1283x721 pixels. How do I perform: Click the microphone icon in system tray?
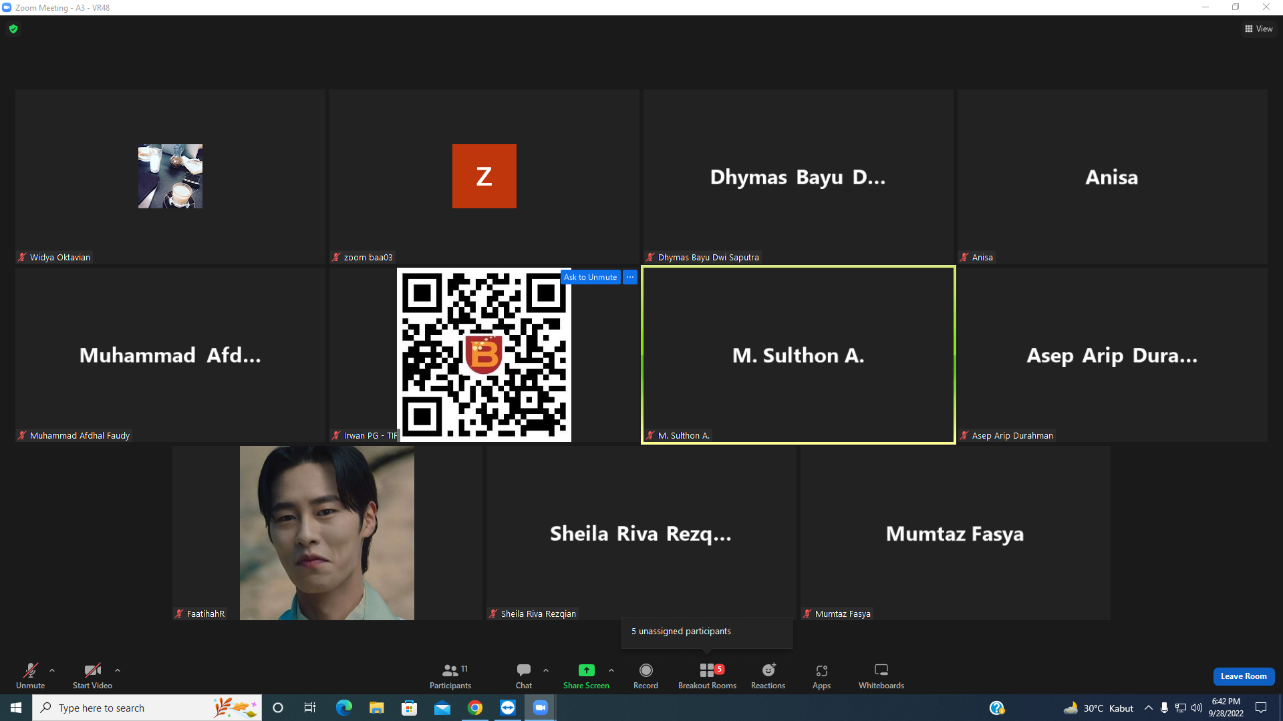click(x=1165, y=708)
